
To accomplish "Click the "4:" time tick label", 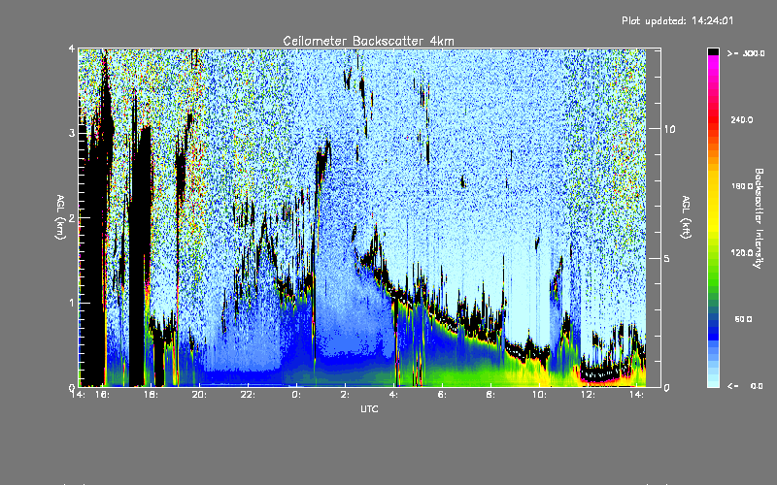I will tap(393, 395).
